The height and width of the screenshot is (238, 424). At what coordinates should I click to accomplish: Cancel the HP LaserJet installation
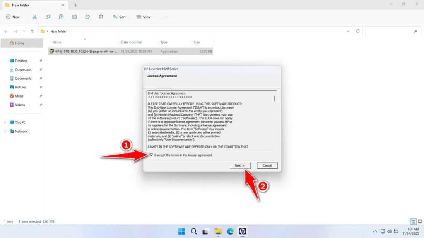(x=267, y=165)
